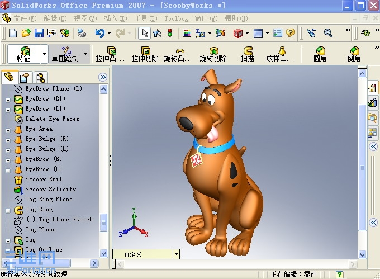
Task: Open the 编辑(E) menu
Action: coord(55,18)
